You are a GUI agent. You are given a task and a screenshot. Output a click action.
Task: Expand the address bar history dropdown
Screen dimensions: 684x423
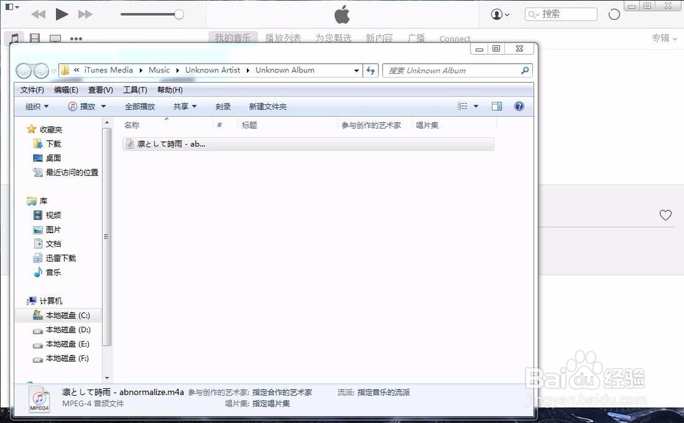point(356,70)
